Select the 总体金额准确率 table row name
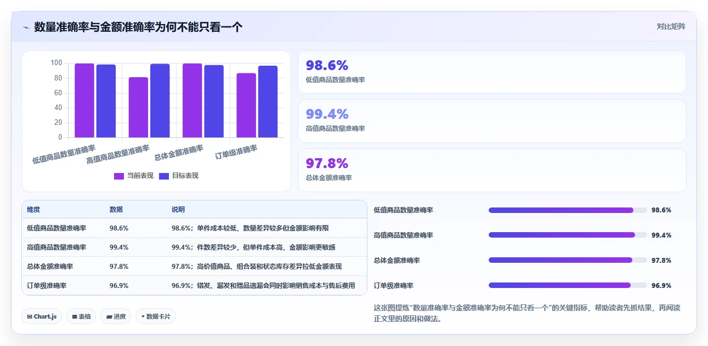The width and height of the screenshot is (708, 346). pyautogui.click(x=50, y=266)
